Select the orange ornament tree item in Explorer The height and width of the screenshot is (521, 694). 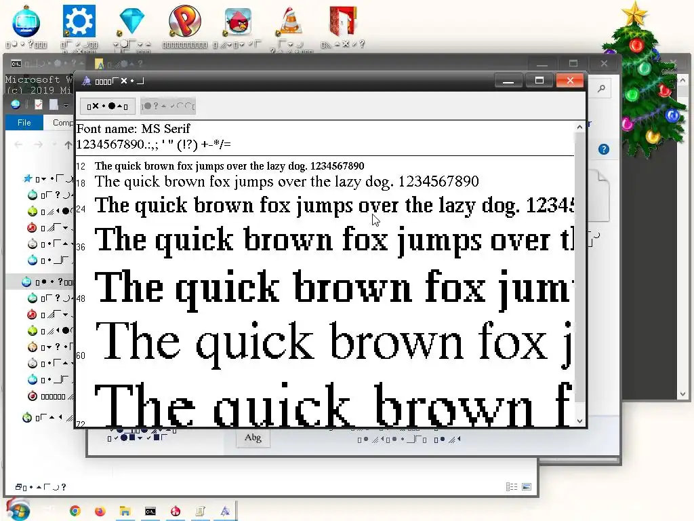pyautogui.click(x=49, y=347)
